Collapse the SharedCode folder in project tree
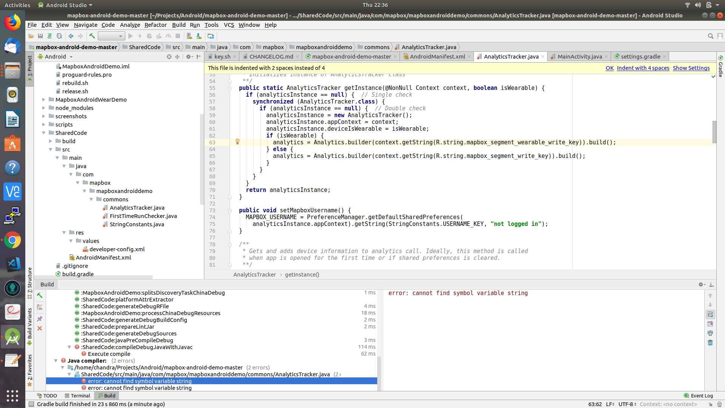This screenshot has height=408, width=725. click(44, 133)
